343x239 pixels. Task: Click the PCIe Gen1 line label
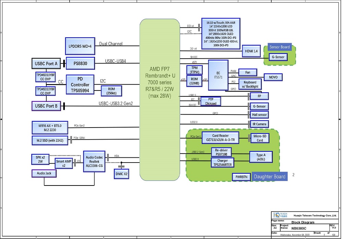[x=196, y=137]
